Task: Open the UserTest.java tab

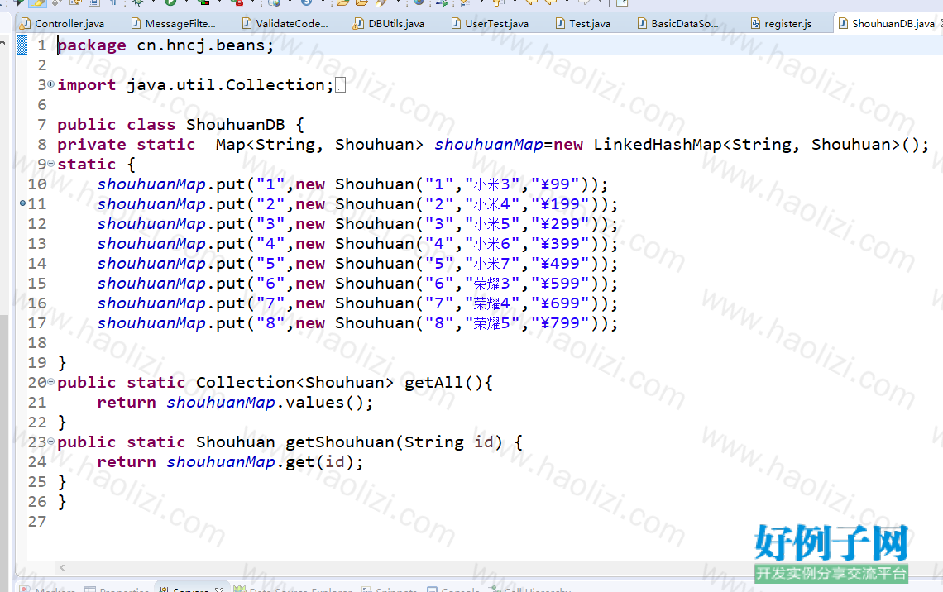Action: pyautogui.click(x=491, y=23)
